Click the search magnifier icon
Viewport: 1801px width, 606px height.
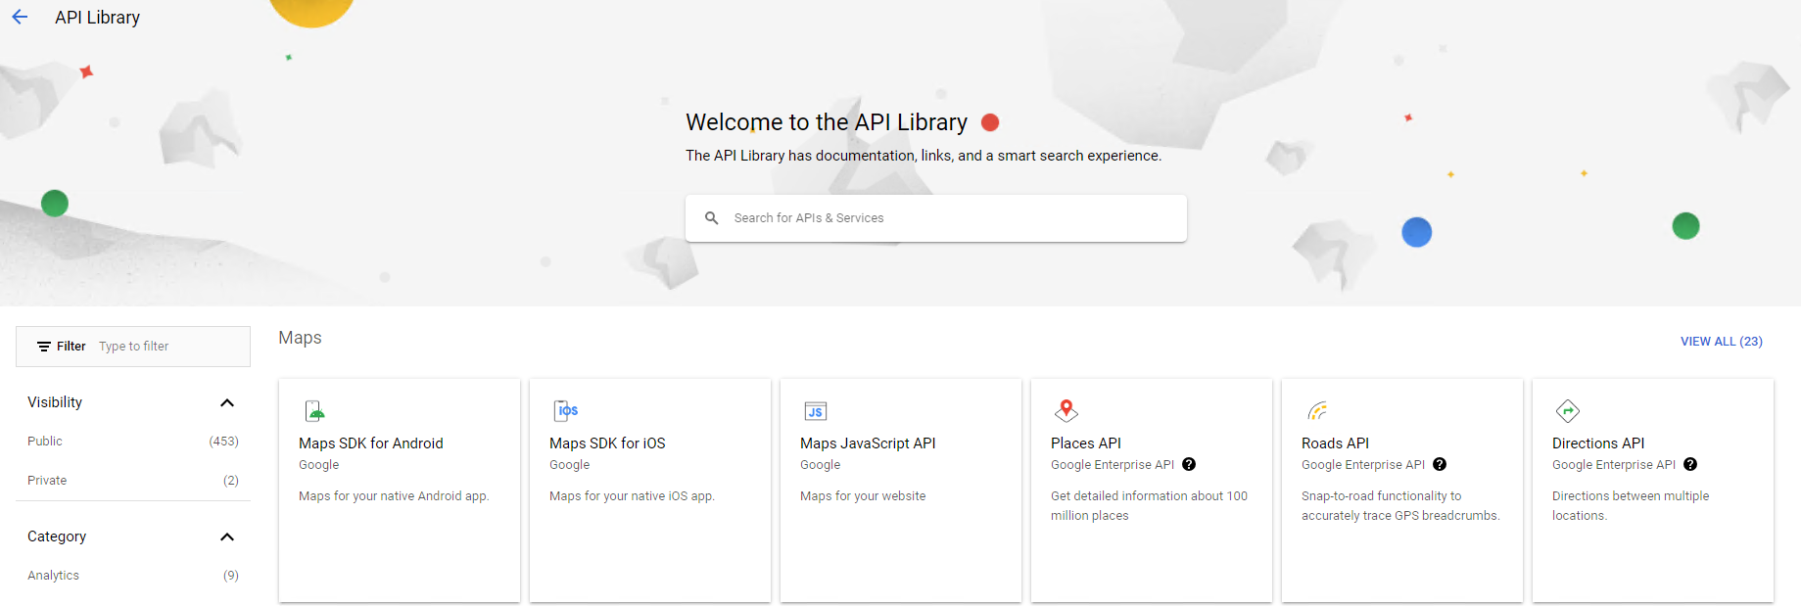pos(712,218)
